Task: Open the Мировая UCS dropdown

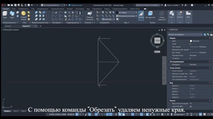Action: coord(108,19)
